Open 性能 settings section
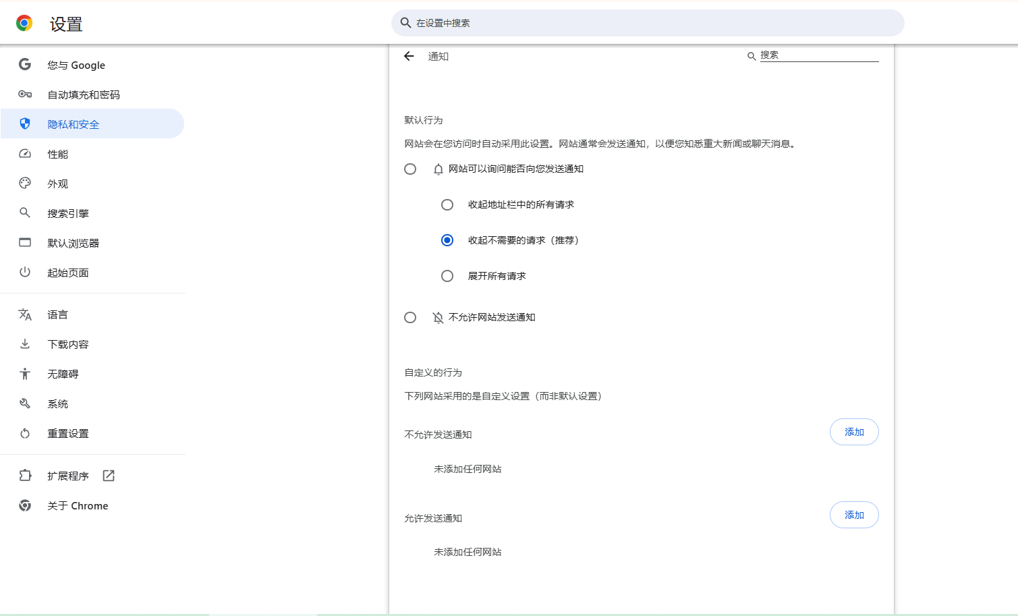This screenshot has width=1018, height=616. (x=92, y=154)
